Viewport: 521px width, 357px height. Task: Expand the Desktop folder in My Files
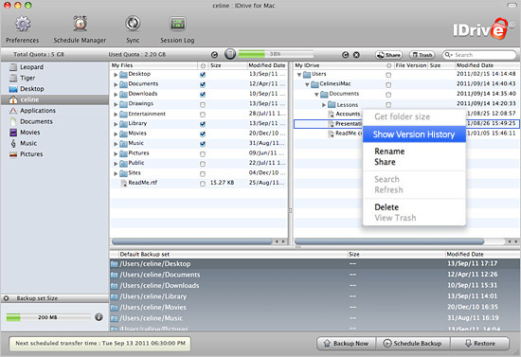tap(116, 75)
